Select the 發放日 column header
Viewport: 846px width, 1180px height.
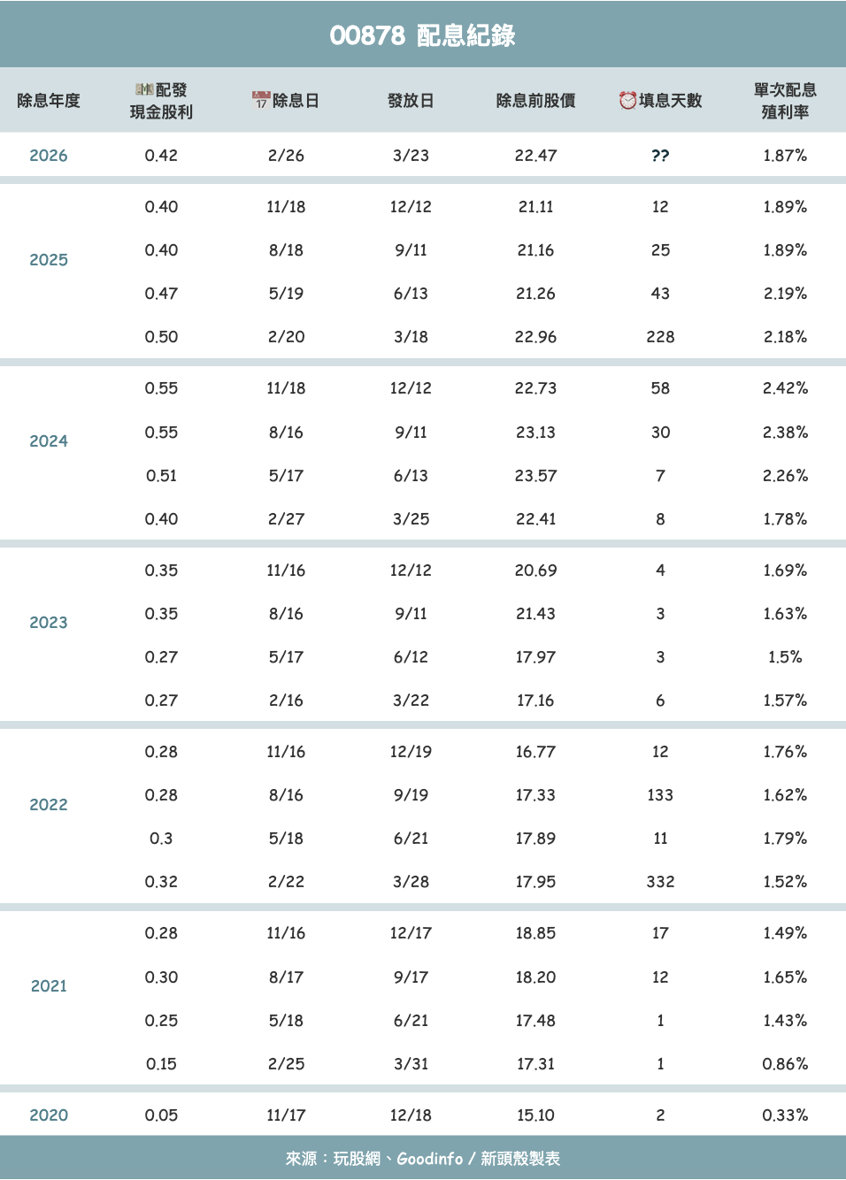411,101
